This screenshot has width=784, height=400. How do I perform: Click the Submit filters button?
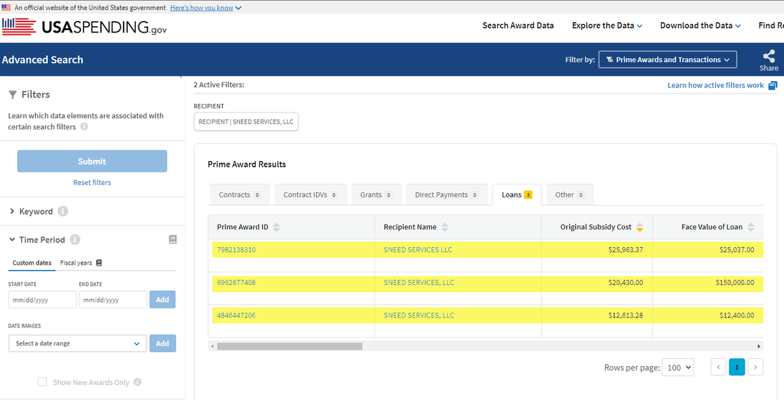pos(92,161)
